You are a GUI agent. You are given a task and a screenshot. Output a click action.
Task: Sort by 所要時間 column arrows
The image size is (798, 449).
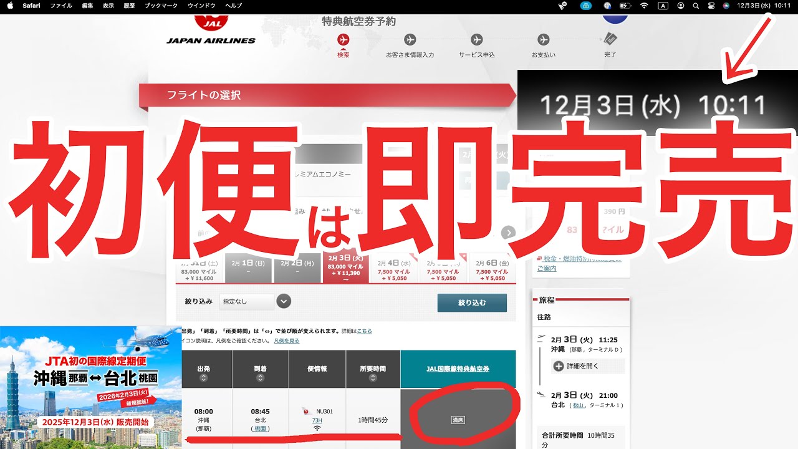point(372,378)
